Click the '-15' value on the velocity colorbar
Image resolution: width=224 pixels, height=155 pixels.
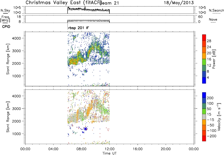211,120
